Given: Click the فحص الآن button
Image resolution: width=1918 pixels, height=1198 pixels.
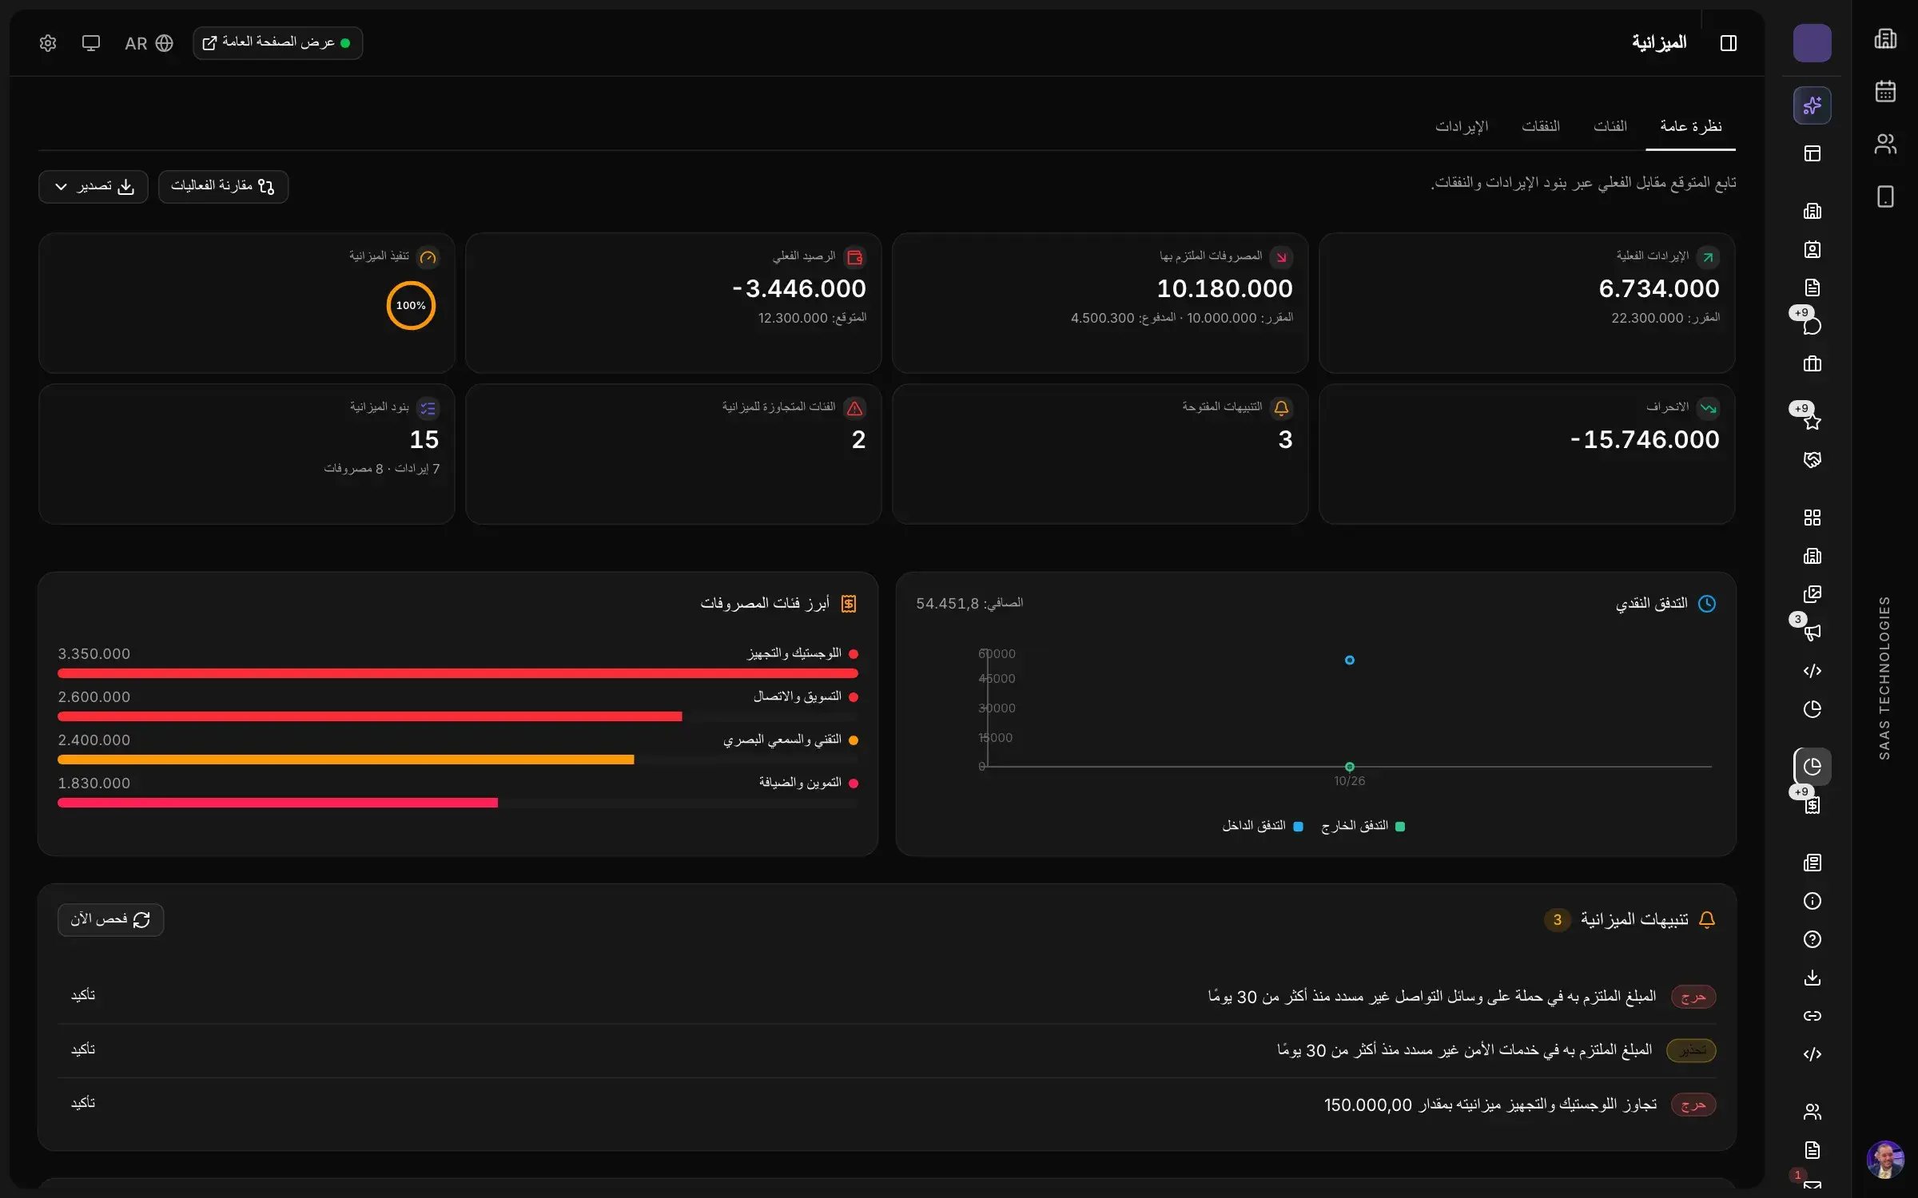Looking at the screenshot, I should [110, 919].
